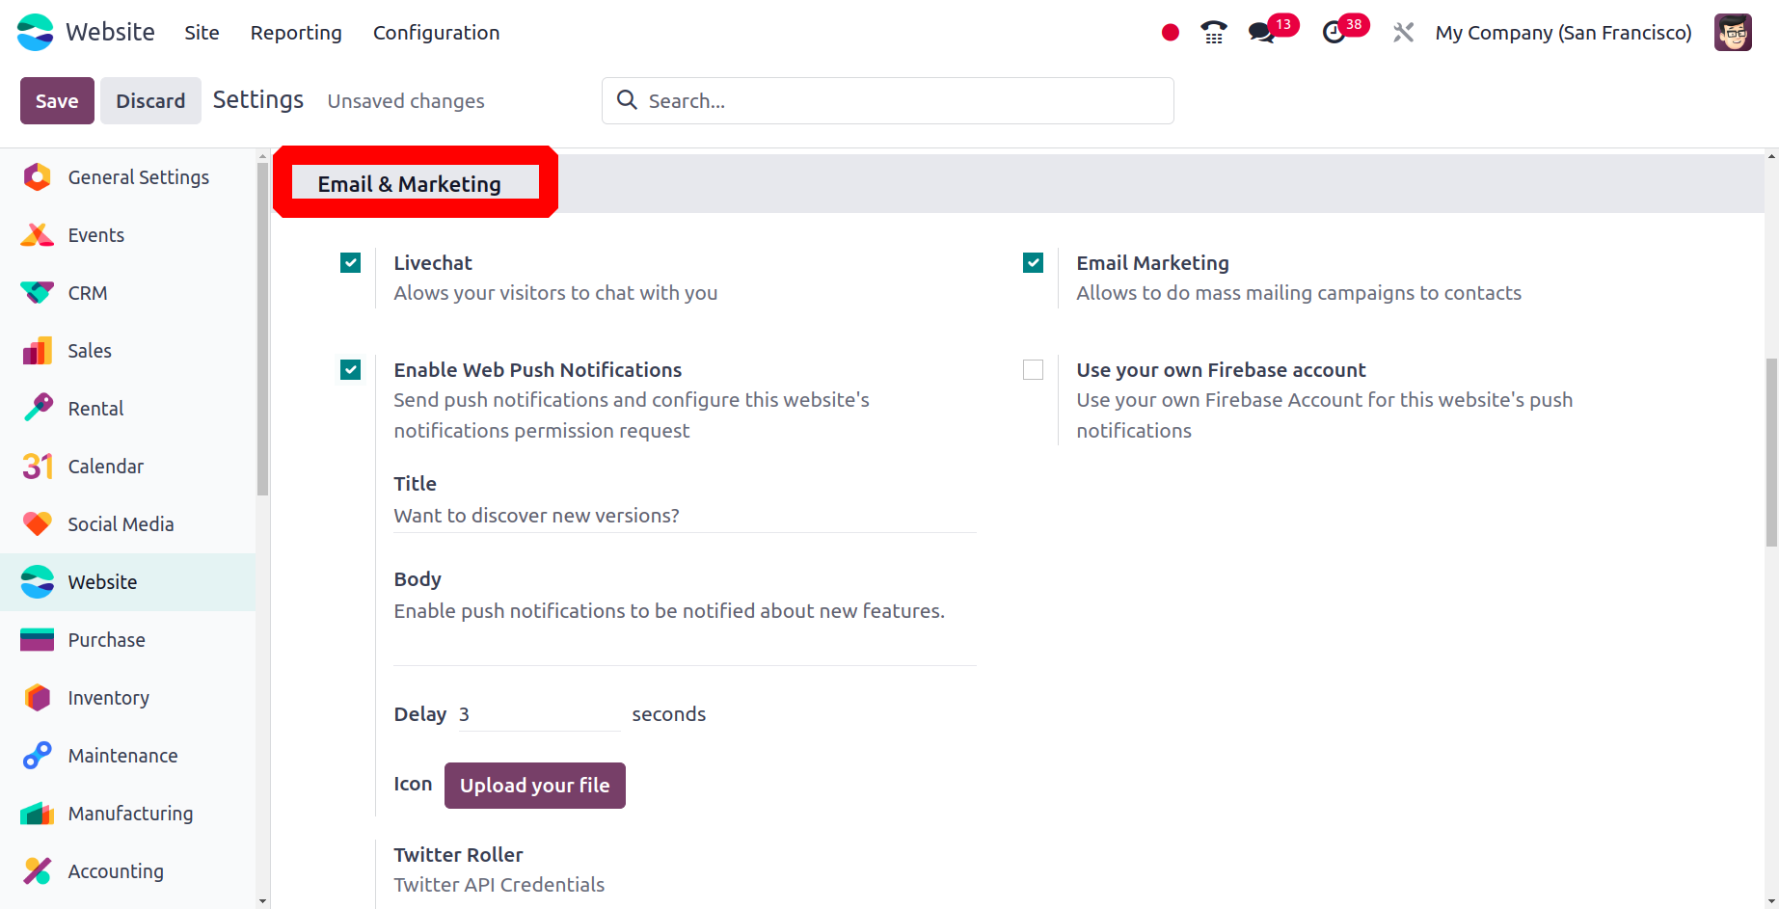The height and width of the screenshot is (909, 1779).
Task: Save the settings changes
Action: 57,101
